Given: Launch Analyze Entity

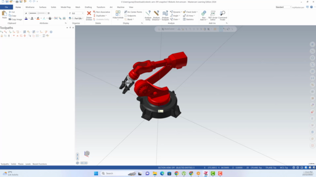Looking at the screenshot, I should 148,15.
